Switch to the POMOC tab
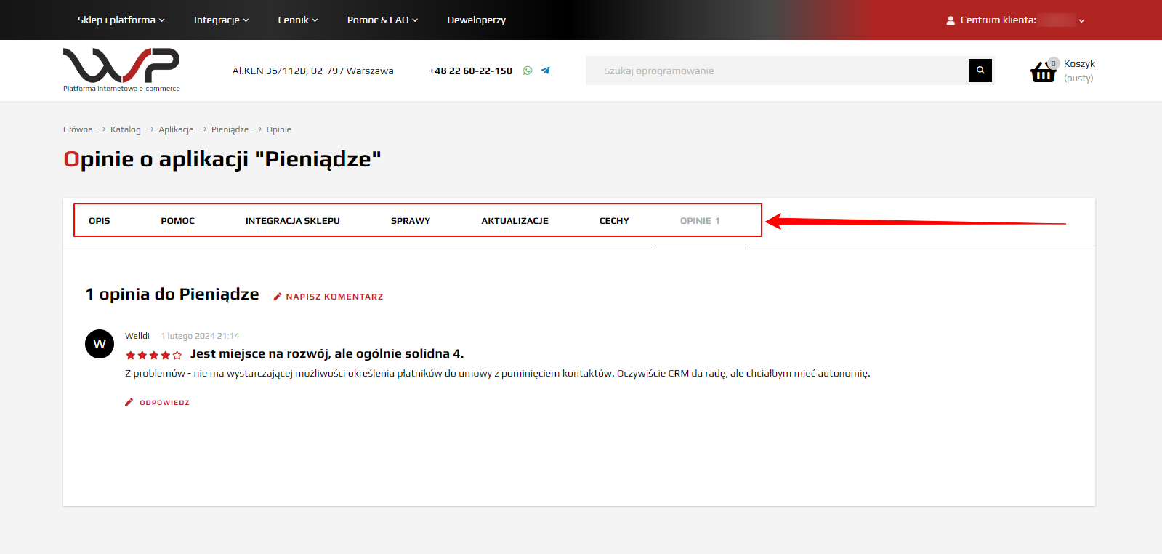 pyautogui.click(x=178, y=221)
